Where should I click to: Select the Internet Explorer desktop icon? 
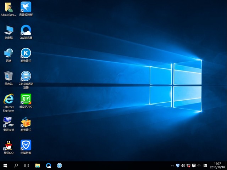click(x=9, y=99)
